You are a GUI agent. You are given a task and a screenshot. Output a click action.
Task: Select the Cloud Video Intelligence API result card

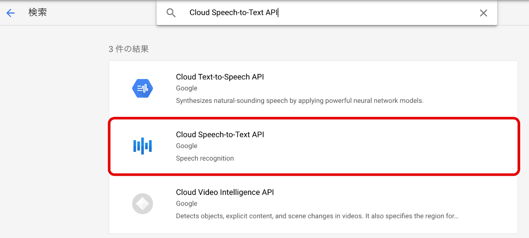[x=313, y=205]
